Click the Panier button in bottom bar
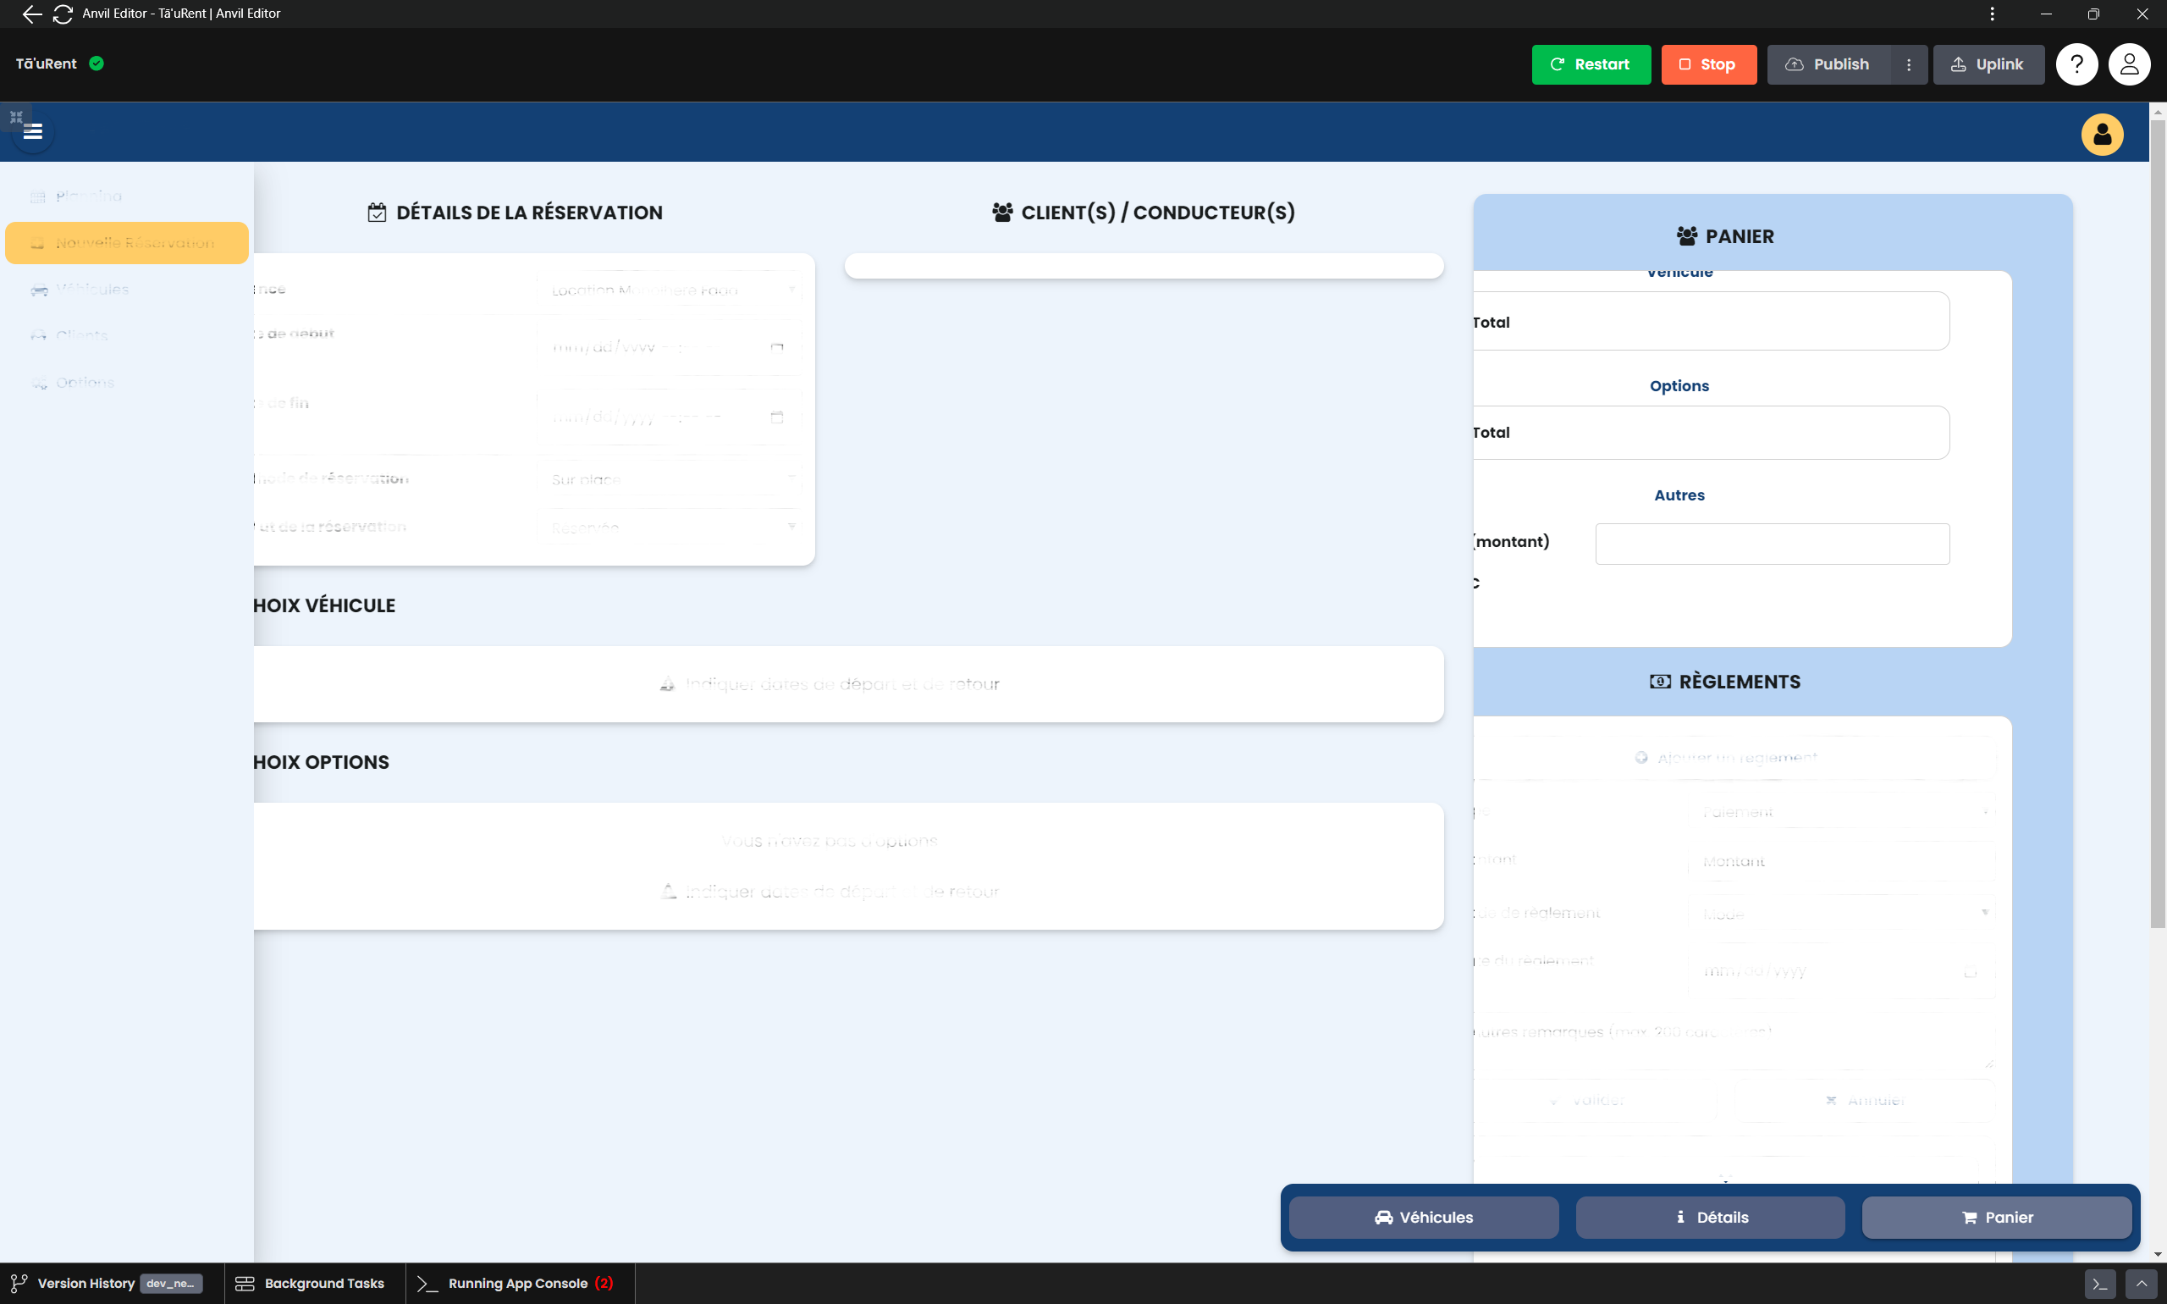Screen dimensions: 2167x1304 click(1996, 1217)
